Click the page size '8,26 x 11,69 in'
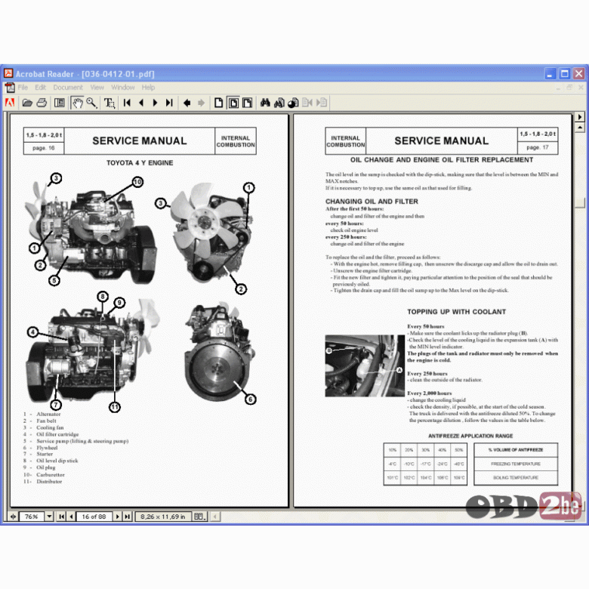 163,517
